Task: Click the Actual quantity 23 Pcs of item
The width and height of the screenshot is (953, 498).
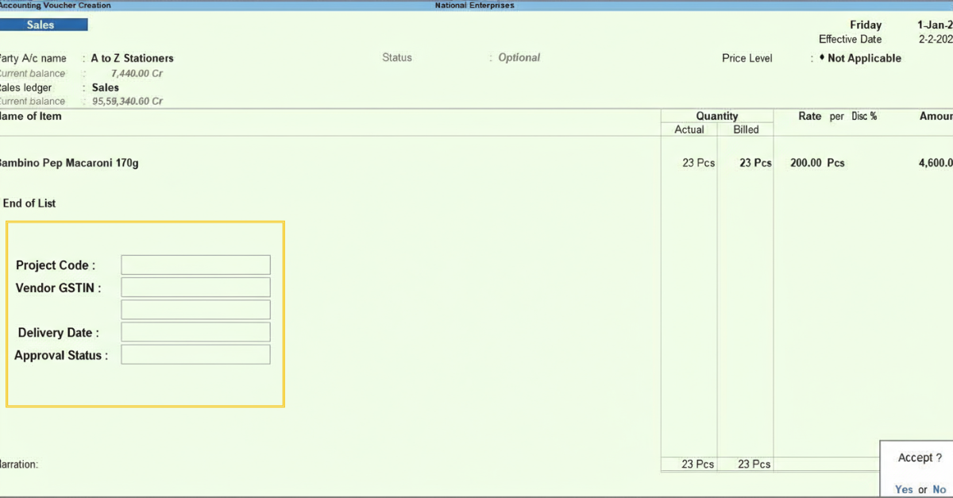Action: point(698,163)
